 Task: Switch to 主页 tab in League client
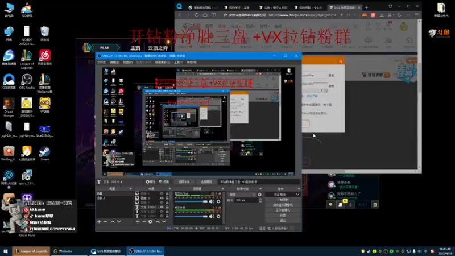(x=135, y=48)
